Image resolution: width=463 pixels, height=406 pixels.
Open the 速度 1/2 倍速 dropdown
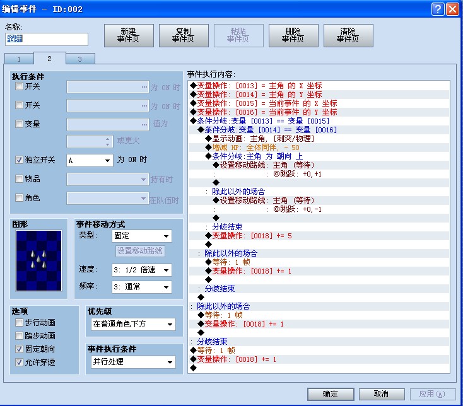point(142,270)
